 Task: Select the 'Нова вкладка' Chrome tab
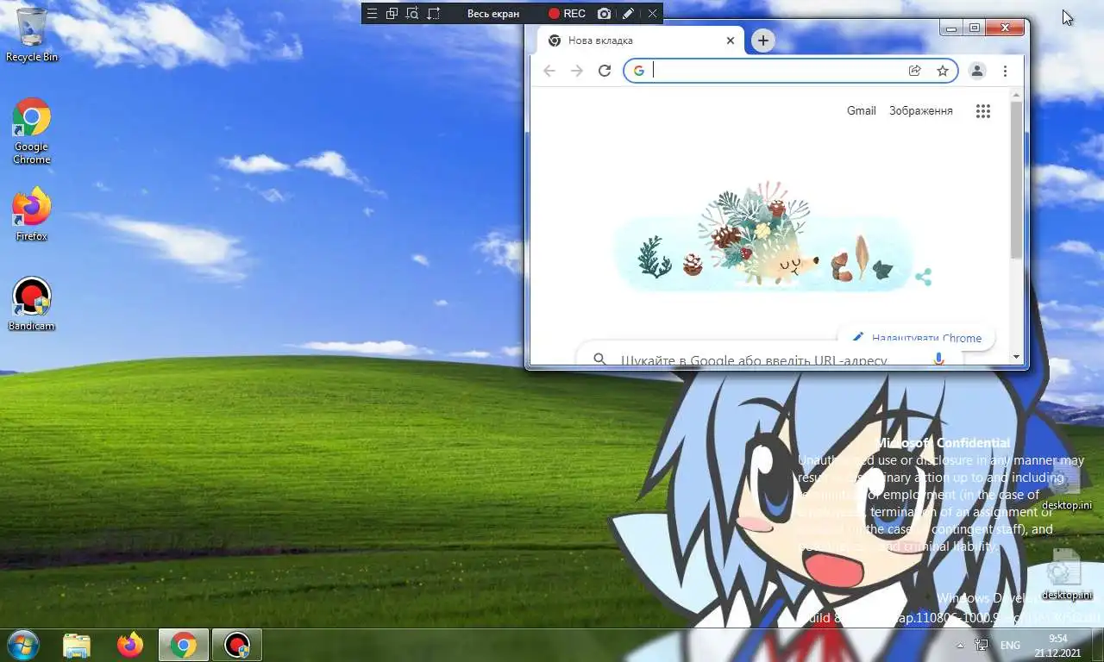tap(638, 41)
